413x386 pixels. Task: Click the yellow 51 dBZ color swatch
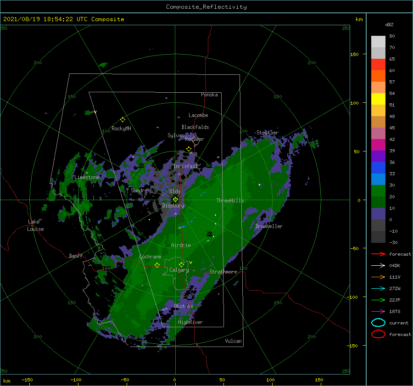(x=378, y=99)
